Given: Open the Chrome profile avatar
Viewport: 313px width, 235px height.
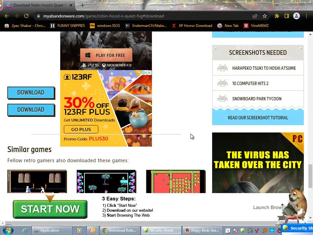Looking at the screenshot, I should 296,16.
